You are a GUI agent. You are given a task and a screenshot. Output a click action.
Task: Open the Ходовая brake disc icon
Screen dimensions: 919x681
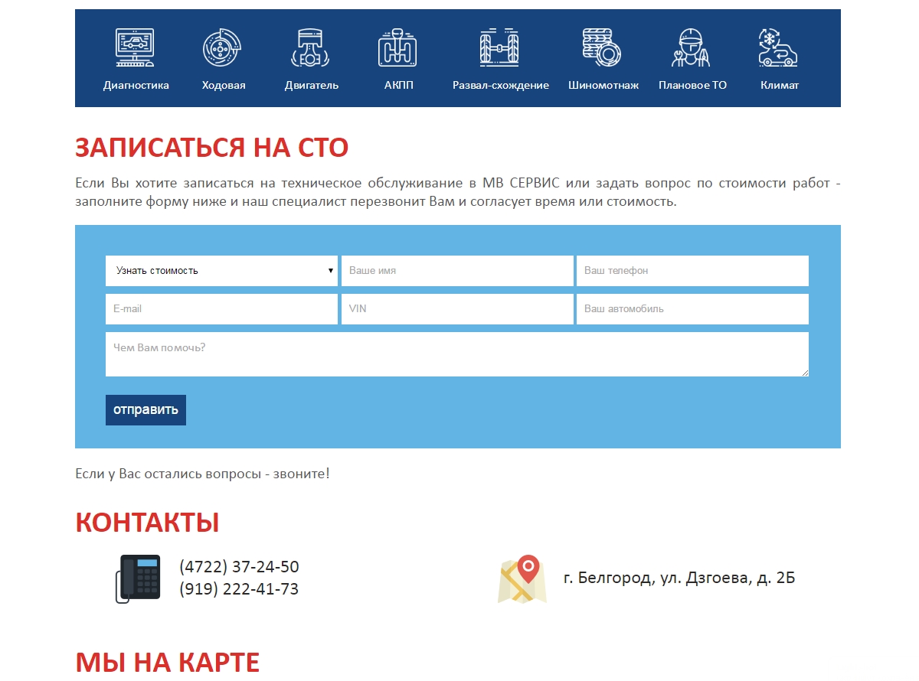pos(222,47)
